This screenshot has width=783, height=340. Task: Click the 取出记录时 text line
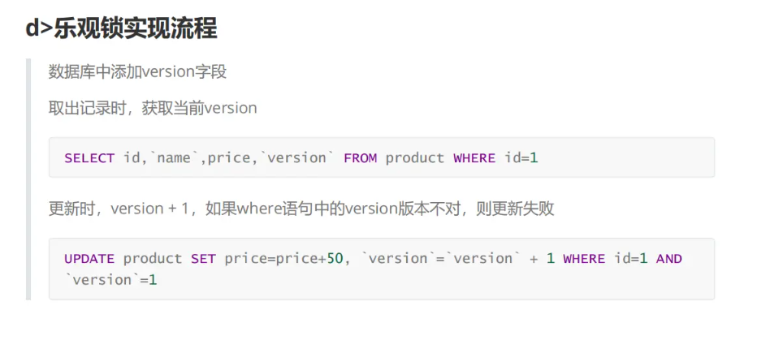[153, 107]
